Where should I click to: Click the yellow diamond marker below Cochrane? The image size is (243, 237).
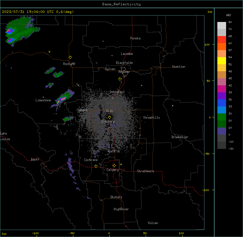(x=96, y=166)
